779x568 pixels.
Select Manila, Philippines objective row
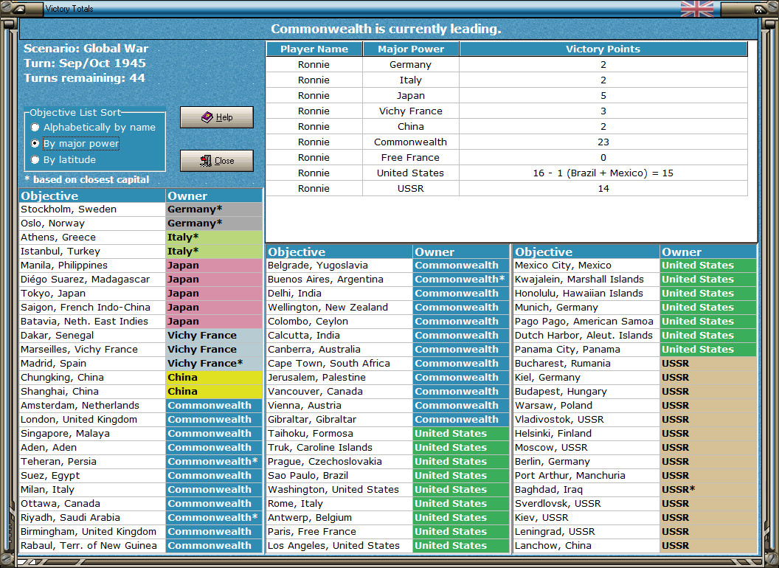(92, 266)
